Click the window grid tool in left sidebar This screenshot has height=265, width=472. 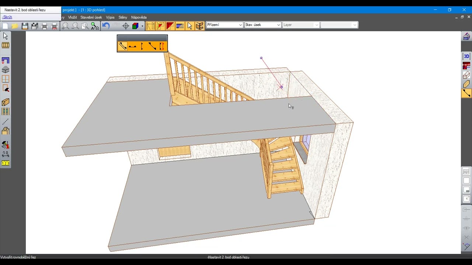coord(6,79)
